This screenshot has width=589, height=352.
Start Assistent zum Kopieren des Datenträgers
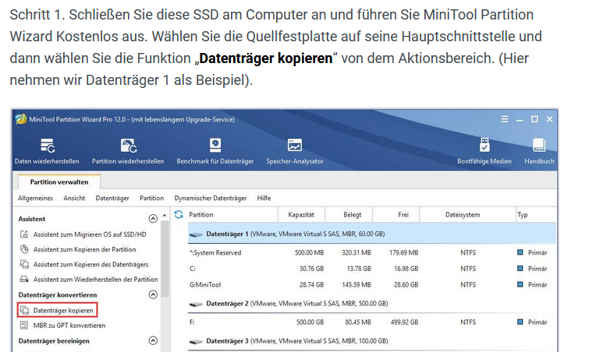coord(91,264)
